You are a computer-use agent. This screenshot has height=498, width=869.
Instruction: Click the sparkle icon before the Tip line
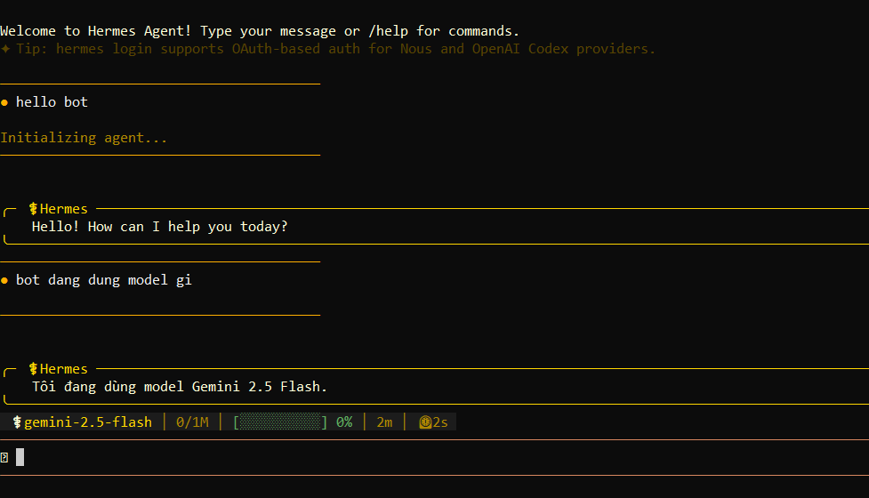pyautogui.click(x=5, y=49)
